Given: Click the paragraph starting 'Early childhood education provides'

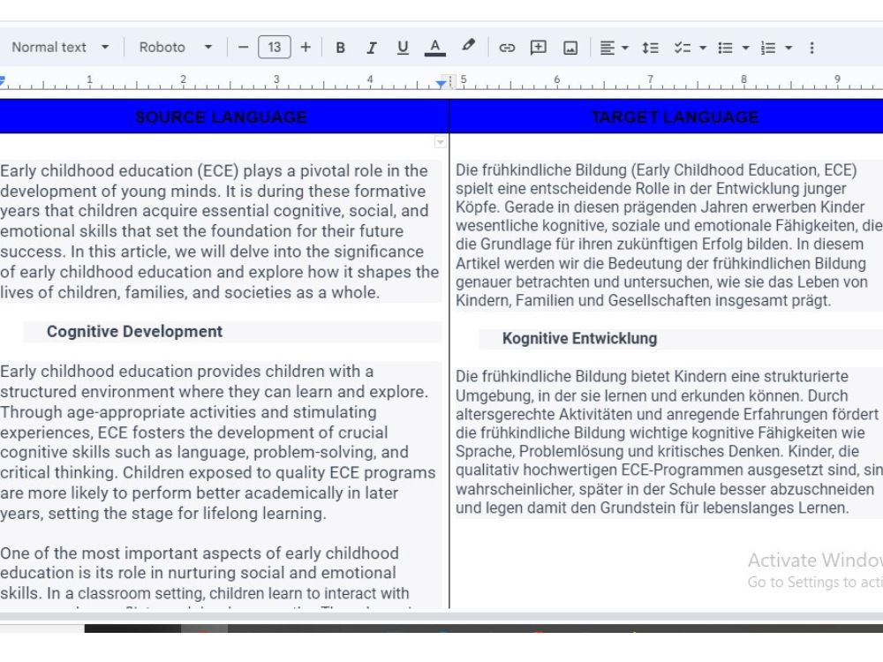Looking at the screenshot, I should coord(218,442).
